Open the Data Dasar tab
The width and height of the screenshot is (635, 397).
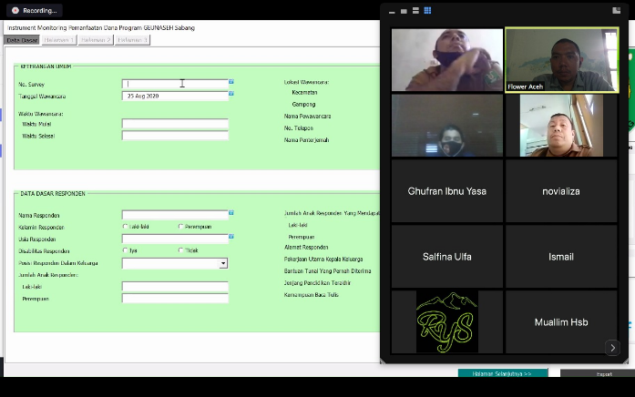click(x=22, y=40)
